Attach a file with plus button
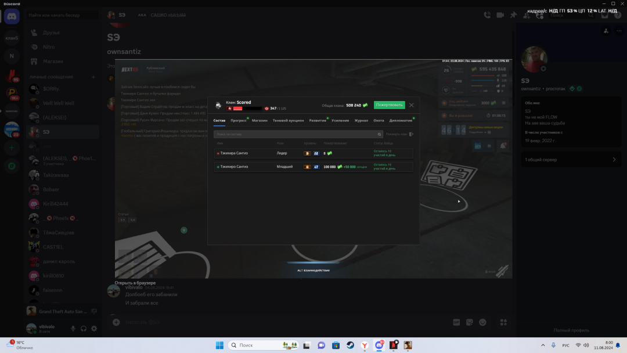 coord(116,322)
